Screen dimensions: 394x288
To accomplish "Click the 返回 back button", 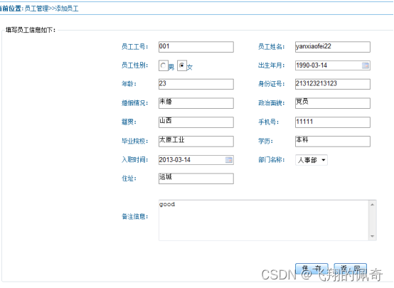I will pyautogui.click(x=351, y=269).
